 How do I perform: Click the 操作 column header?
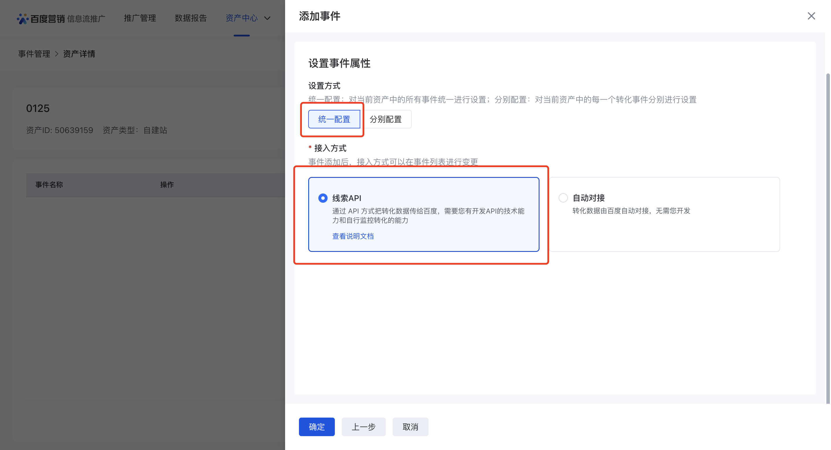[x=167, y=185]
